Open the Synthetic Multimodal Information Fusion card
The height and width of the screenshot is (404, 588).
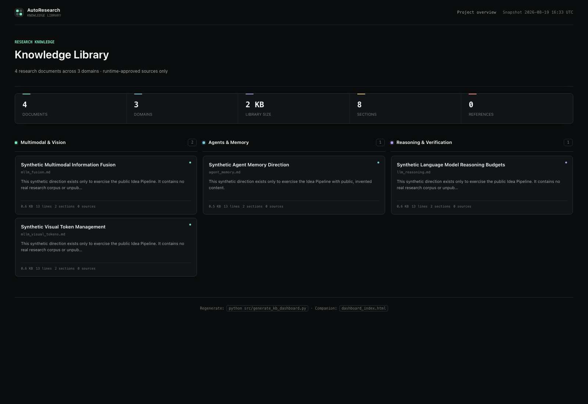(x=106, y=185)
